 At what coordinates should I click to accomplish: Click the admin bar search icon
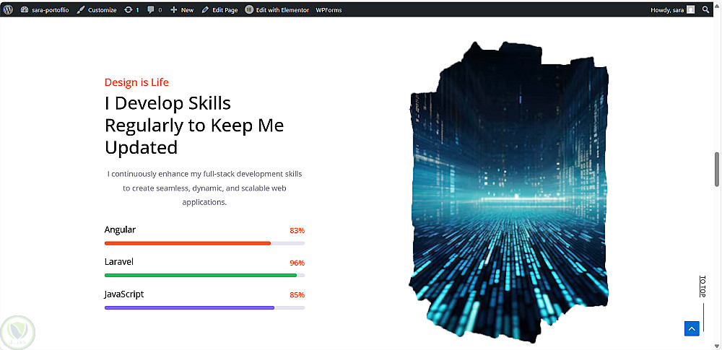(x=706, y=9)
